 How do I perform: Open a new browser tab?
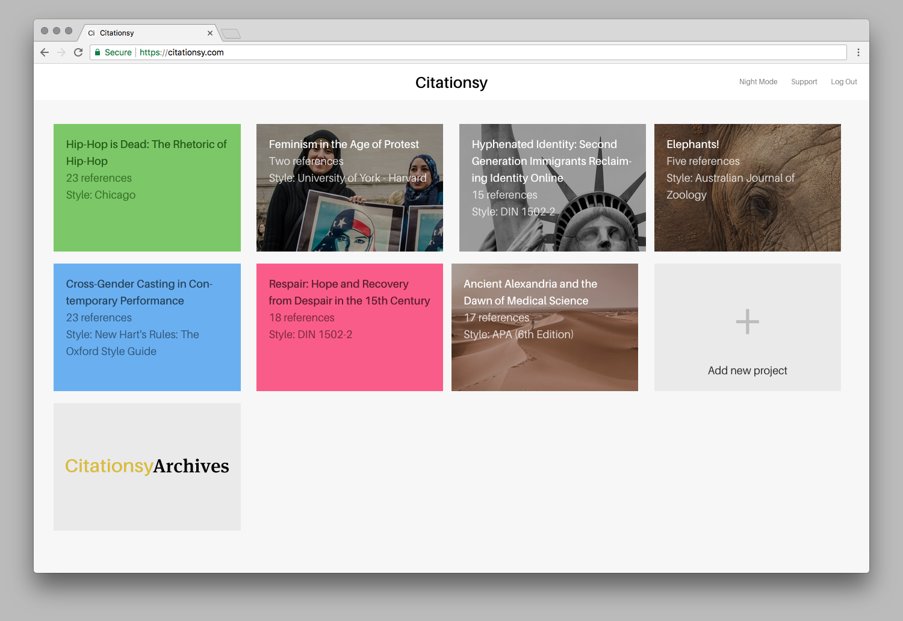coord(231,34)
